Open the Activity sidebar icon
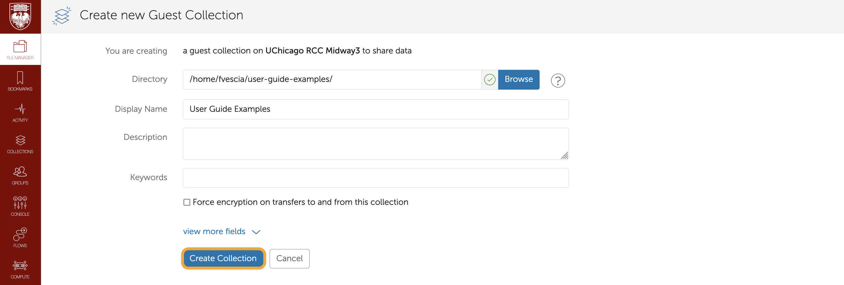Viewport: 844px width, 285px height. (20, 112)
